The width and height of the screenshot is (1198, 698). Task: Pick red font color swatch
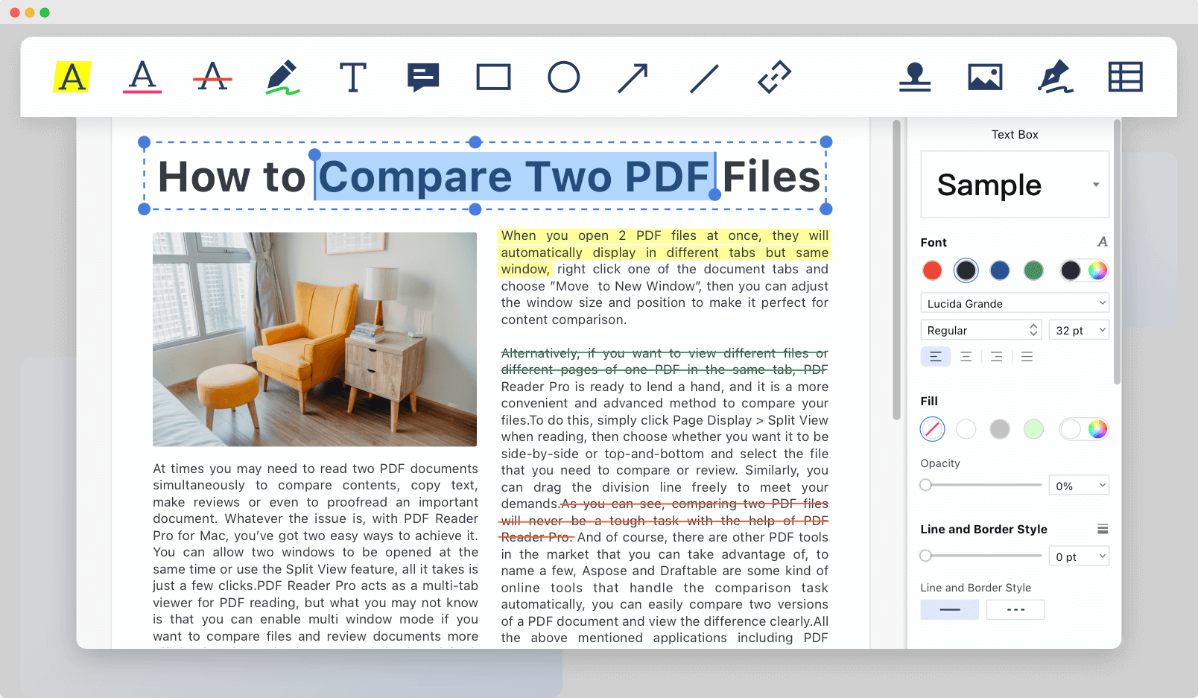[x=932, y=270]
